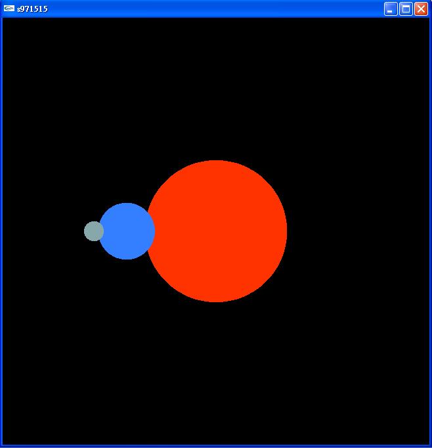Minimize the s971515 window
Viewport: 432px width, 448px height.
pos(391,9)
